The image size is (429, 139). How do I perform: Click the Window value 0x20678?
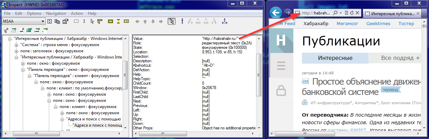pyautogui.click(x=209, y=87)
